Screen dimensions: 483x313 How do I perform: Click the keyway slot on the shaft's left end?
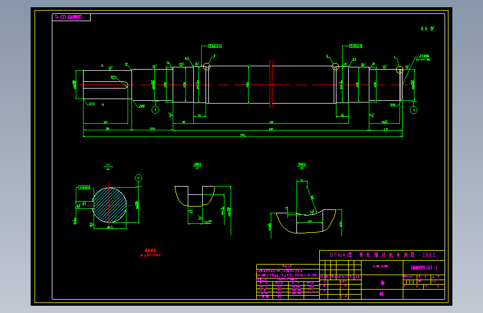click(106, 85)
